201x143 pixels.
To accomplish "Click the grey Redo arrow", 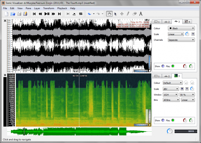I will pyautogui.click(x=98, y=14).
